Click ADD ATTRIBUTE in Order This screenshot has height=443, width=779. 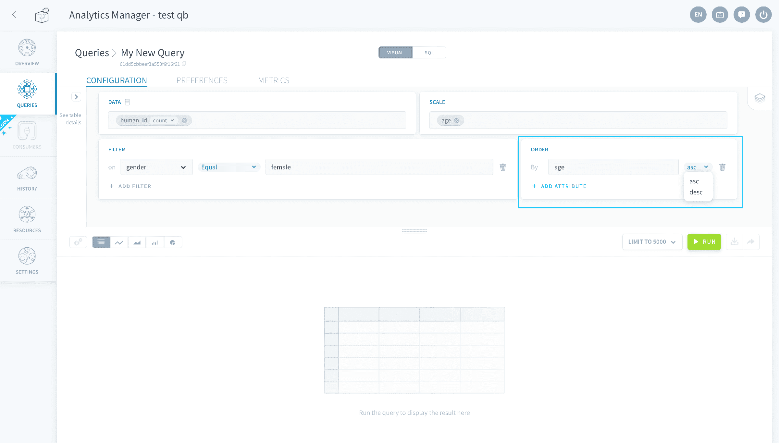[x=559, y=186]
